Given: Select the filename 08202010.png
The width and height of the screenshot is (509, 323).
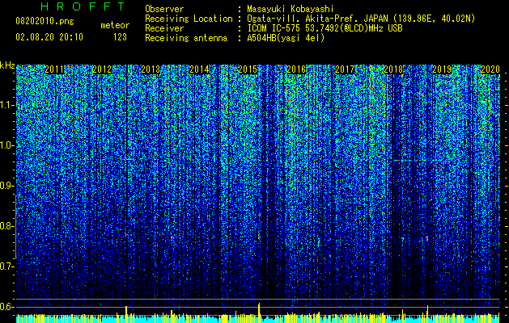Looking at the screenshot, I should coord(45,22).
